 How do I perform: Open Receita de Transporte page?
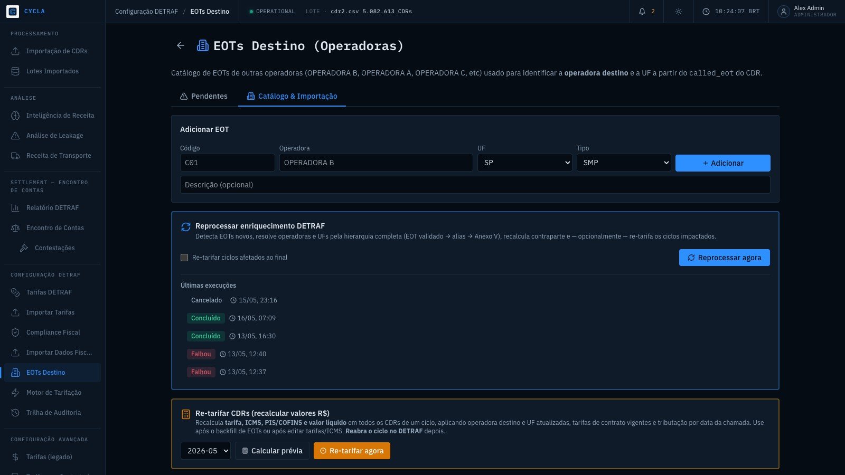(x=52, y=156)
